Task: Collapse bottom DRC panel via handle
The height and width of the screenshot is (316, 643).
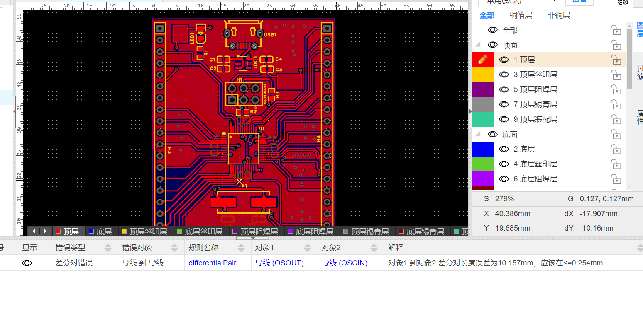Action: click(x=252, y=238)
